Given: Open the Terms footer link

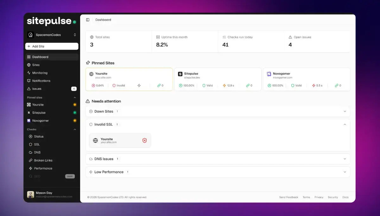Looking at the screenshot, I should [x=306, y=197].
